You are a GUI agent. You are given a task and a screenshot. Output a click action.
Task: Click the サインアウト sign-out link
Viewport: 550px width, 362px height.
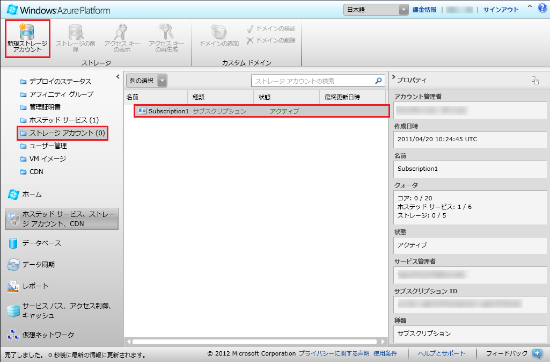point(501,10)
